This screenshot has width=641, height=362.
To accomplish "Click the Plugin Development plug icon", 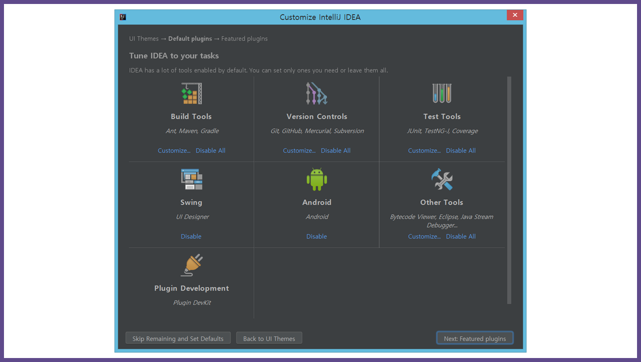I will [x=192, y=265].
